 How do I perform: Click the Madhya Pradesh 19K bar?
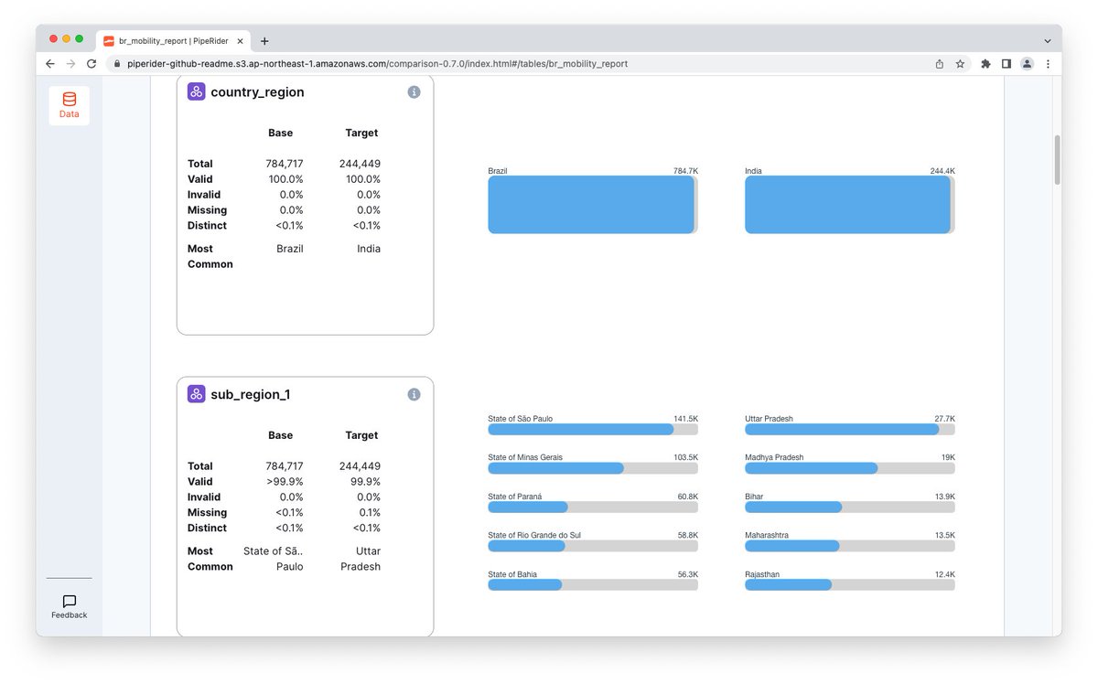pyautogui.click(x=850, y=468)
